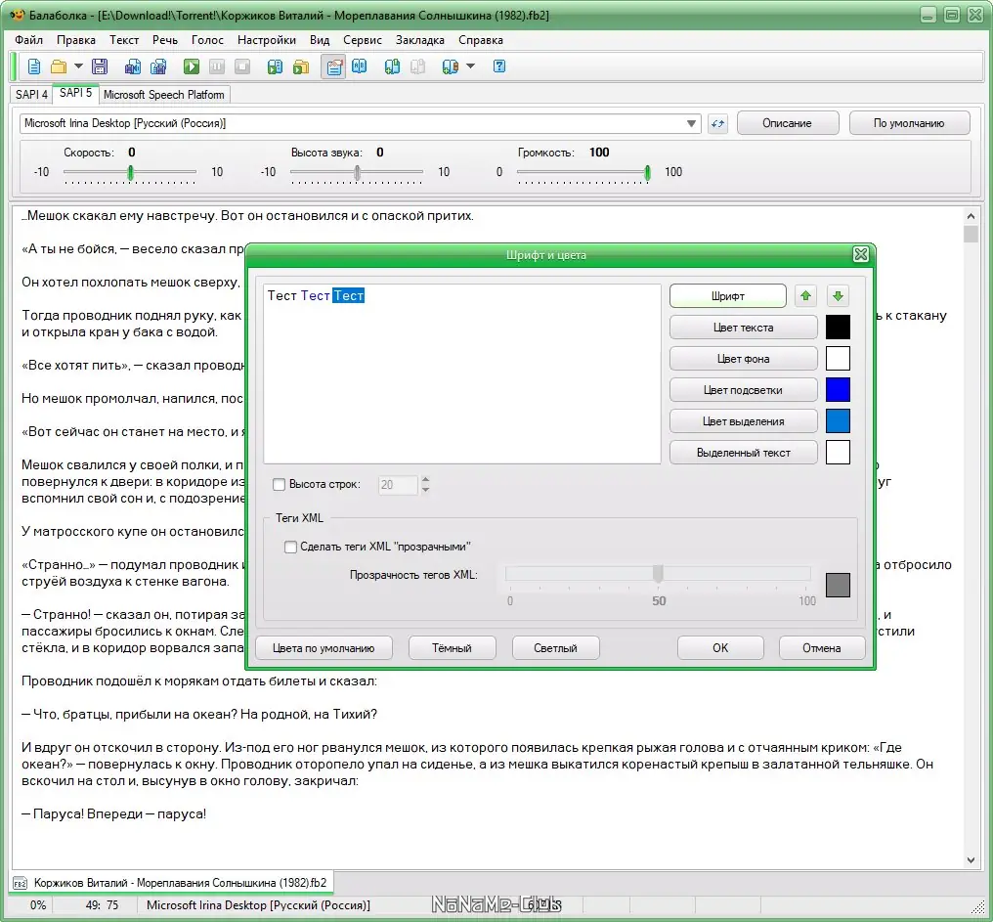The height and width of the screenshot is (922, 993).
Task: Click the Help question mark icon
Action: (499, 66)
